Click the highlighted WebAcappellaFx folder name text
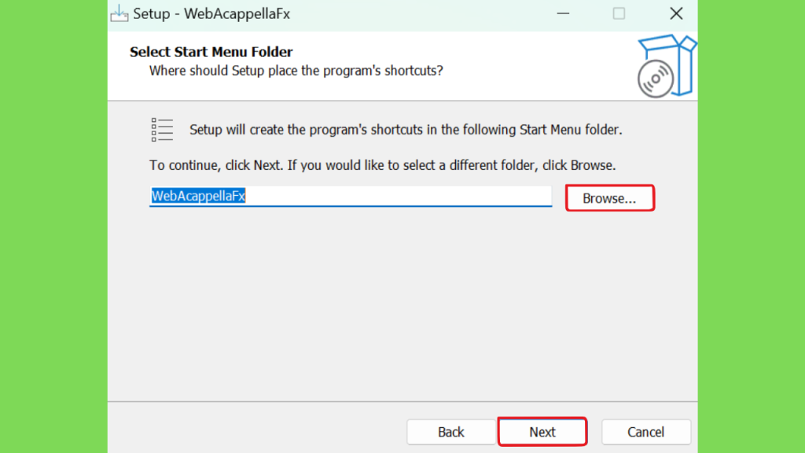This screenshot has height=453, width=805. click(198, 196)
